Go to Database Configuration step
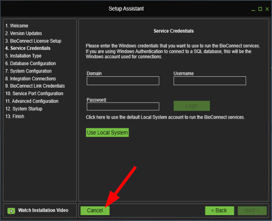The height and width of the screenshot is (221, 272). click(30, 64)
